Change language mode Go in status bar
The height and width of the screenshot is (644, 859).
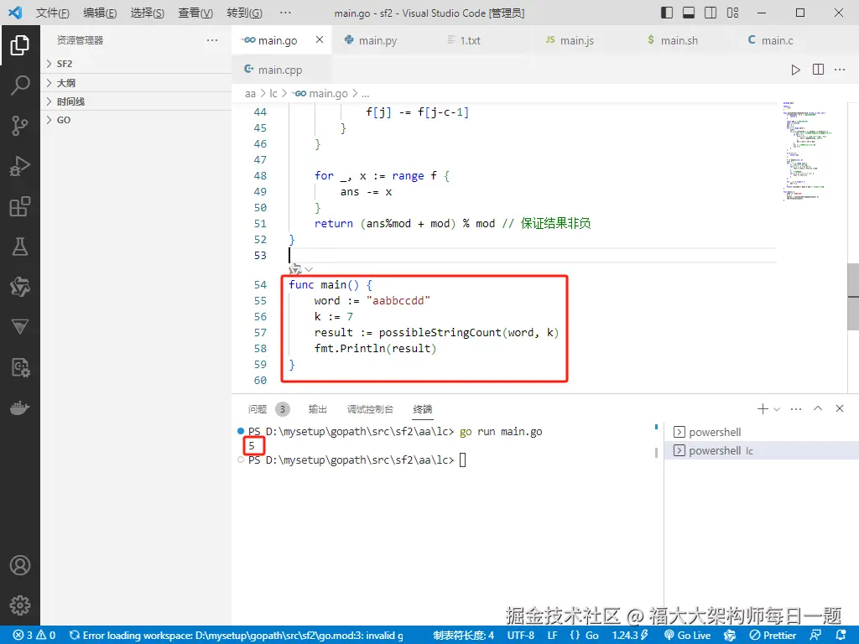click(x=591, y=636)
